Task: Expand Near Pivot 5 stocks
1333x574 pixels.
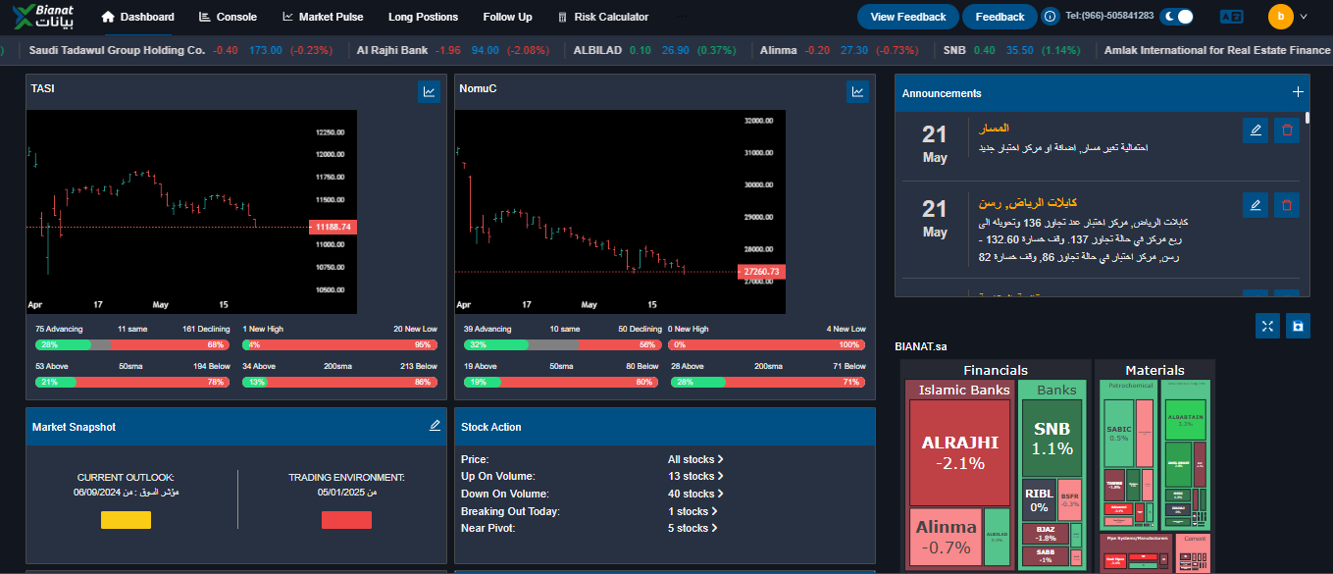Action: pos(692,528)
